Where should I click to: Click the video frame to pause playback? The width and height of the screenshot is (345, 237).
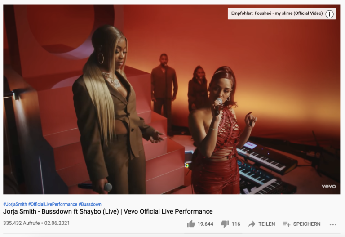(x=172, y=99)
